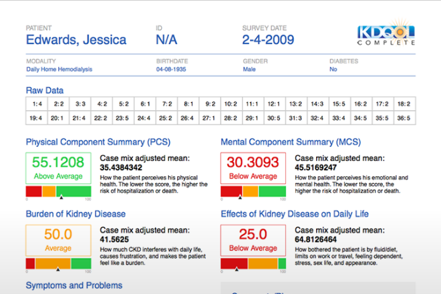Click the Symptoms and Problems heading

tap(73, 285)
